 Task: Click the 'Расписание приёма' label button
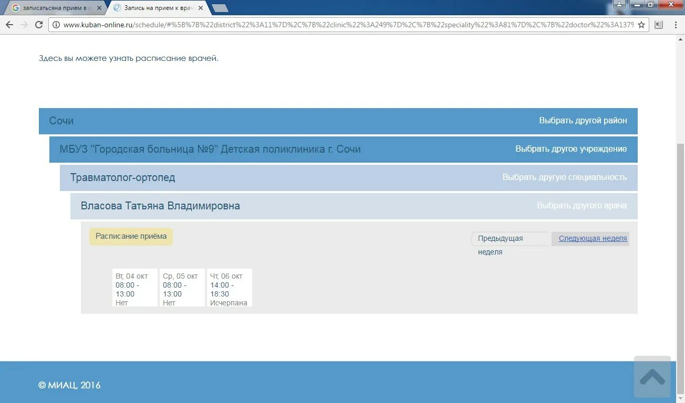[x=131, y=236]
